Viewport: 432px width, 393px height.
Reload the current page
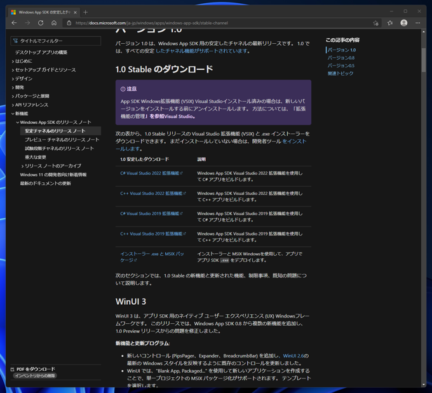pyautogui.click(x=41, y=23)
